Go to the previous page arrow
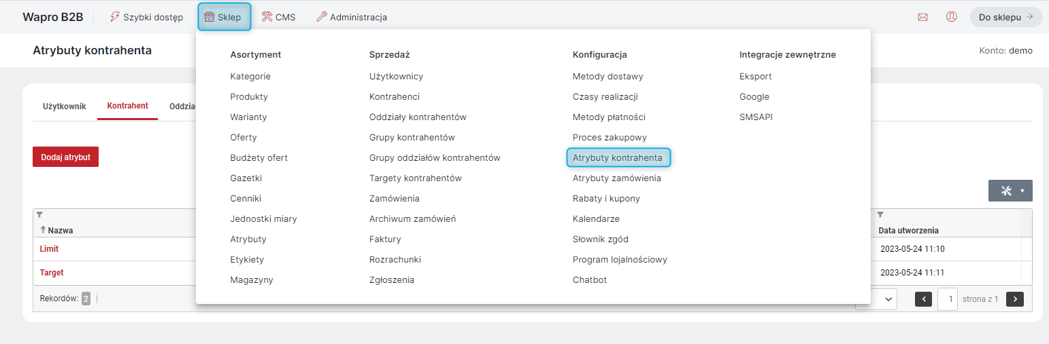Viewport: 1049px width, 344px height. click(923, 299)
